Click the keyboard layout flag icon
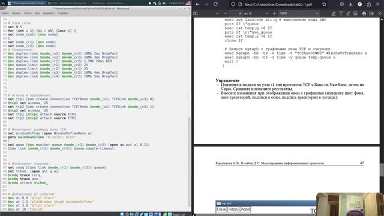 click(188, 3)
